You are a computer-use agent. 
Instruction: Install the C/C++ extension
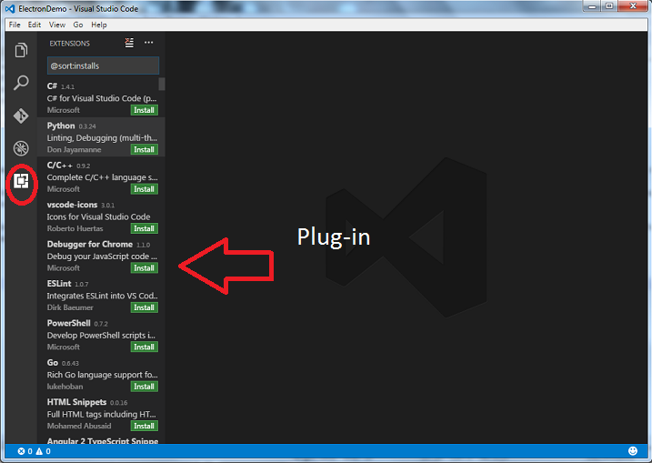145,189
